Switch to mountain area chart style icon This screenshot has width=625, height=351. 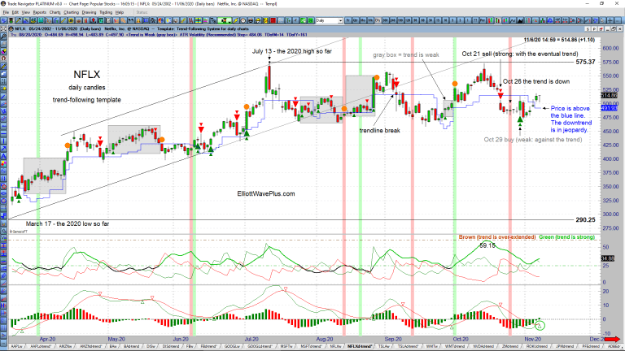[520, 19]
